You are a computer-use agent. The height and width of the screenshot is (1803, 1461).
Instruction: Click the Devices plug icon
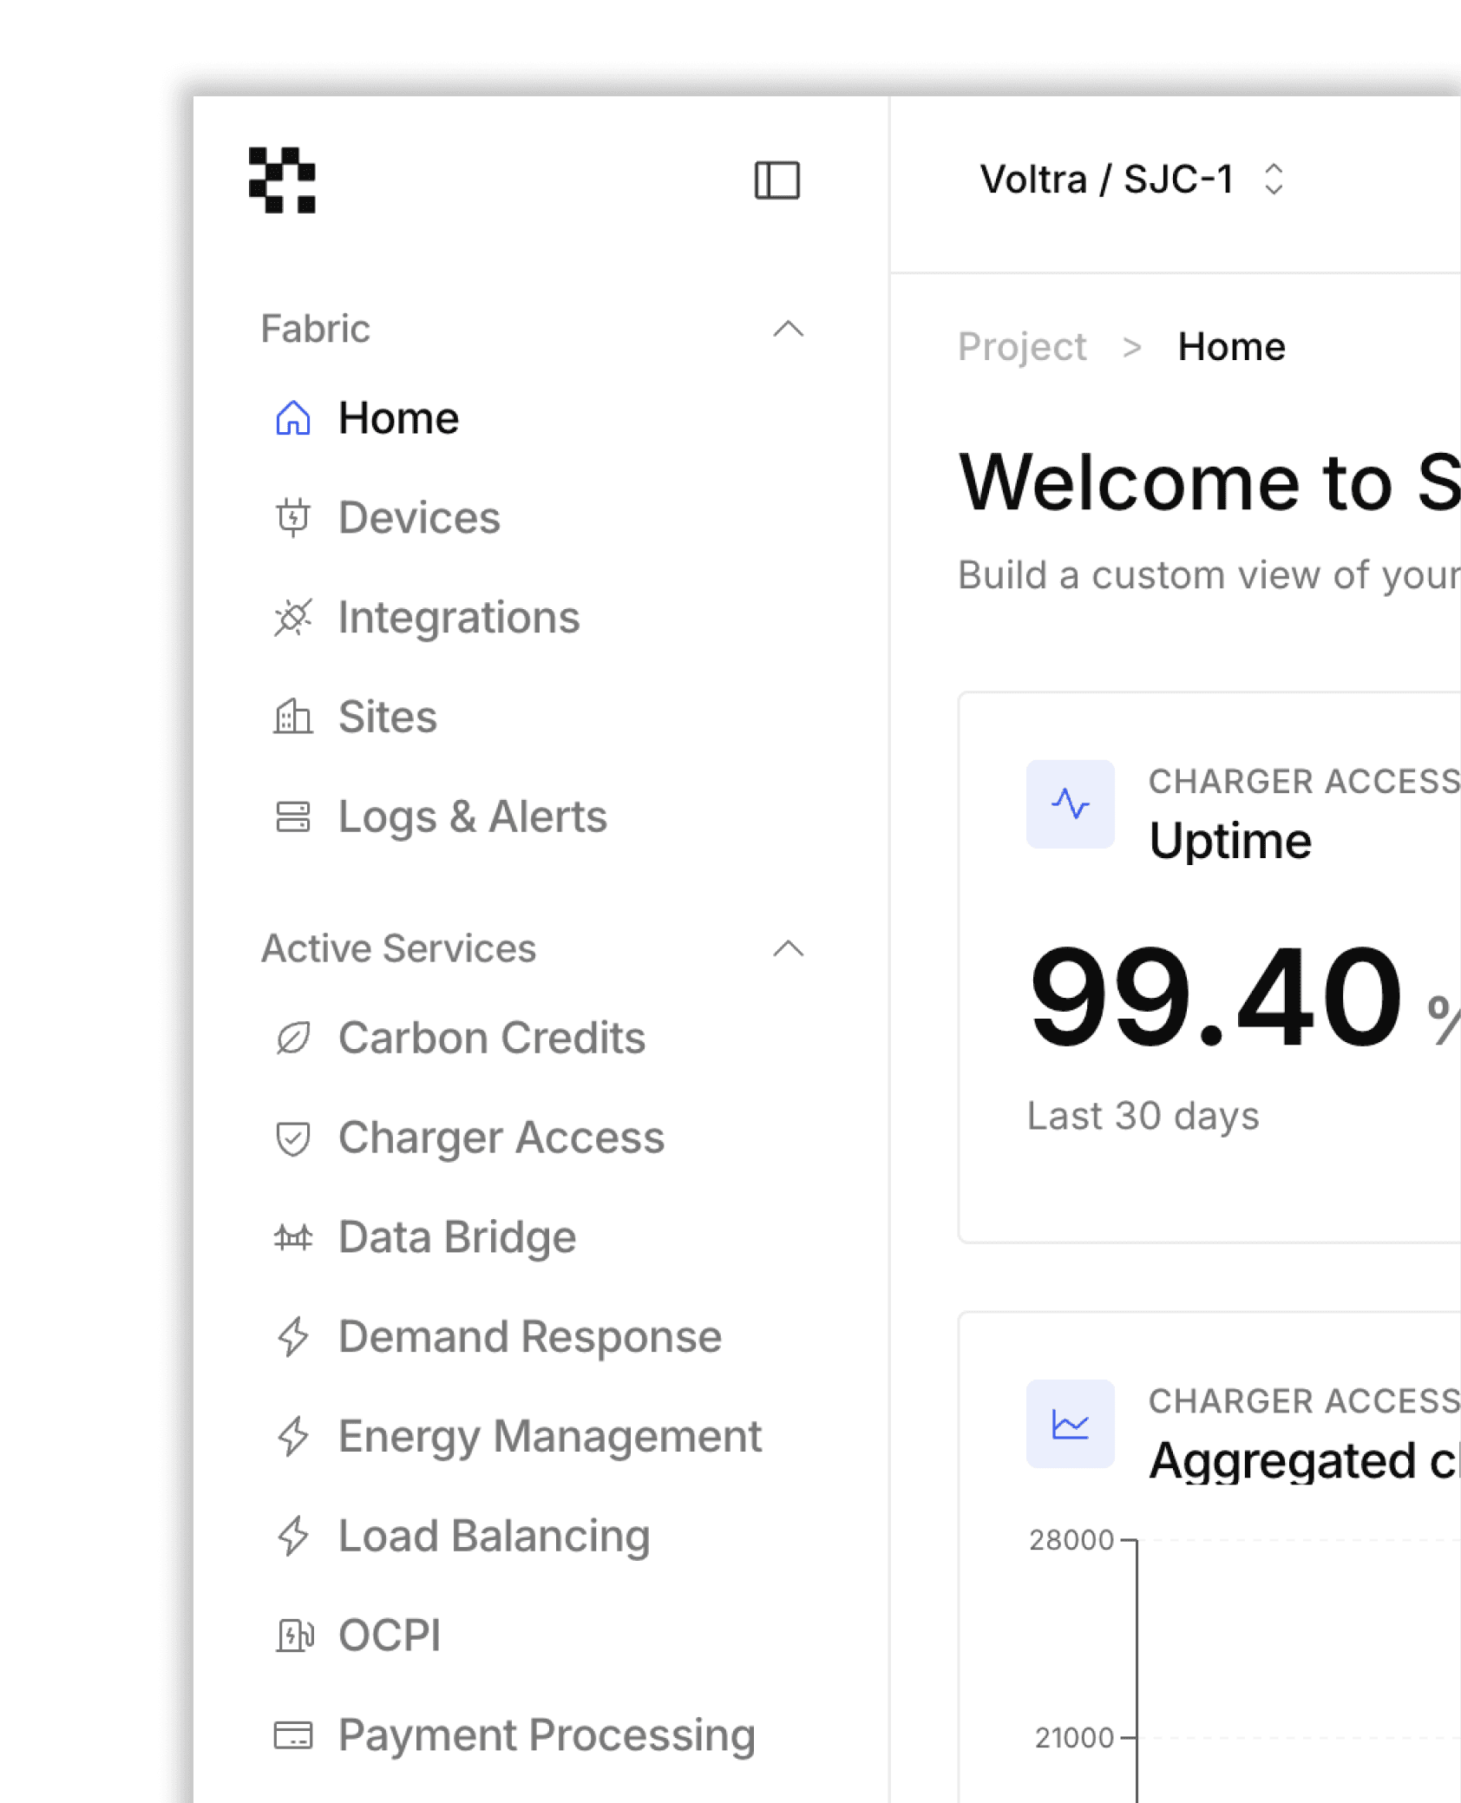[293, 518]
